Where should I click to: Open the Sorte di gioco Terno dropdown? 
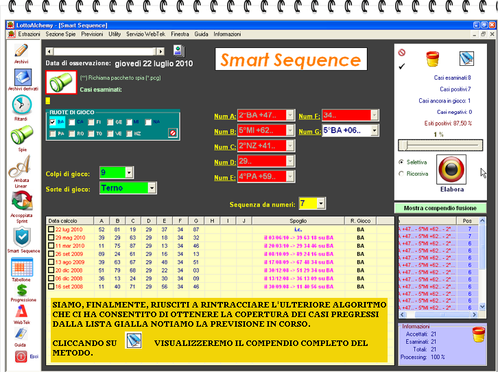152,188
